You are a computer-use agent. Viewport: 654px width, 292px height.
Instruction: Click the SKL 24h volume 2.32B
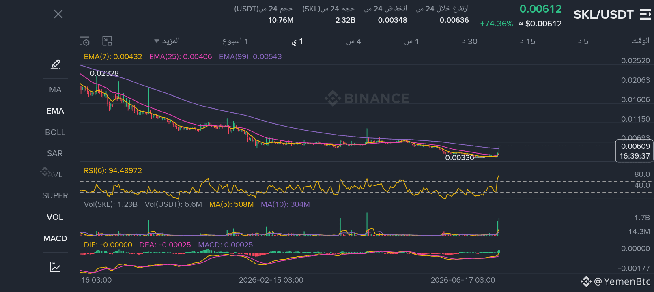coord(345,20)
